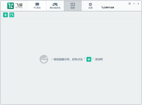This screenshot has height=105, width=142.
Task: Click the 飞屏 FEI PING brand text
Action: click(x=19, y=6)
